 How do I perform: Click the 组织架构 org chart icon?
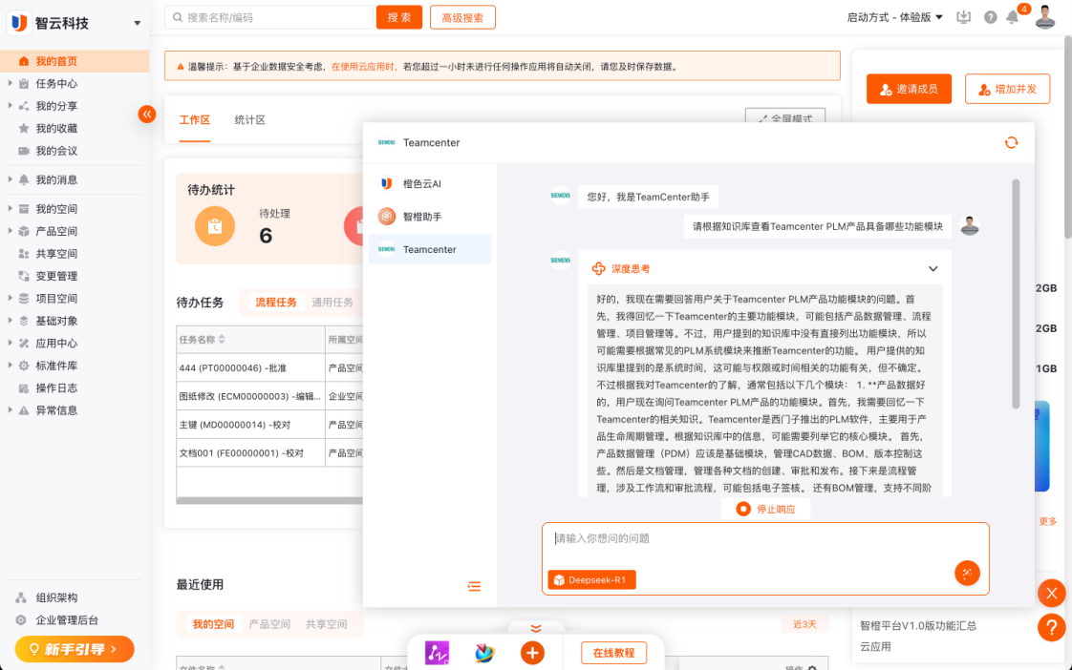tap(21, 597)
